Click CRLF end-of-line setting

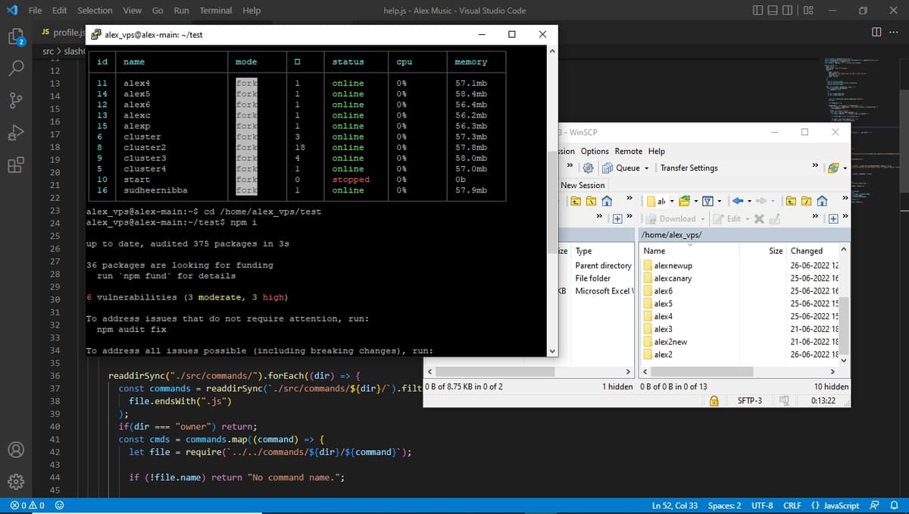[x=792, y=506]
